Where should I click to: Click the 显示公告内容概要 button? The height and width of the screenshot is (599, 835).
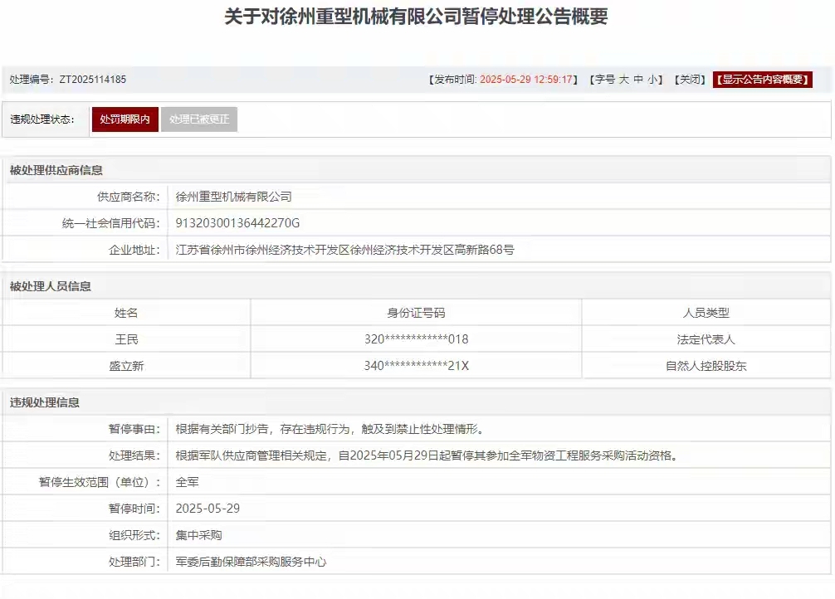(x=763, y=80)
